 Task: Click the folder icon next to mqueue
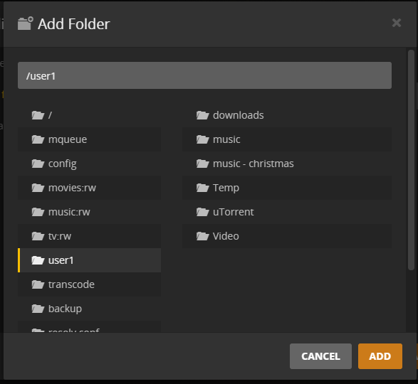(38, 139)
